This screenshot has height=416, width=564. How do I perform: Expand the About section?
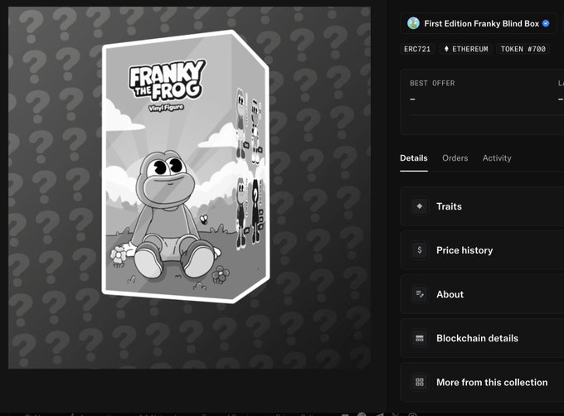(482, 294)
